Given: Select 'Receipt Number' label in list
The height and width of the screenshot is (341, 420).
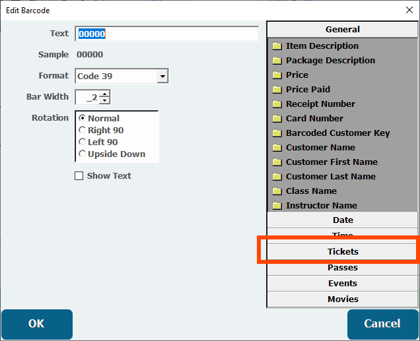Looking at the screenshot, I should click(320, 104).
